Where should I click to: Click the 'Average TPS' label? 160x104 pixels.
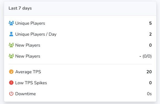pos(28,72)
